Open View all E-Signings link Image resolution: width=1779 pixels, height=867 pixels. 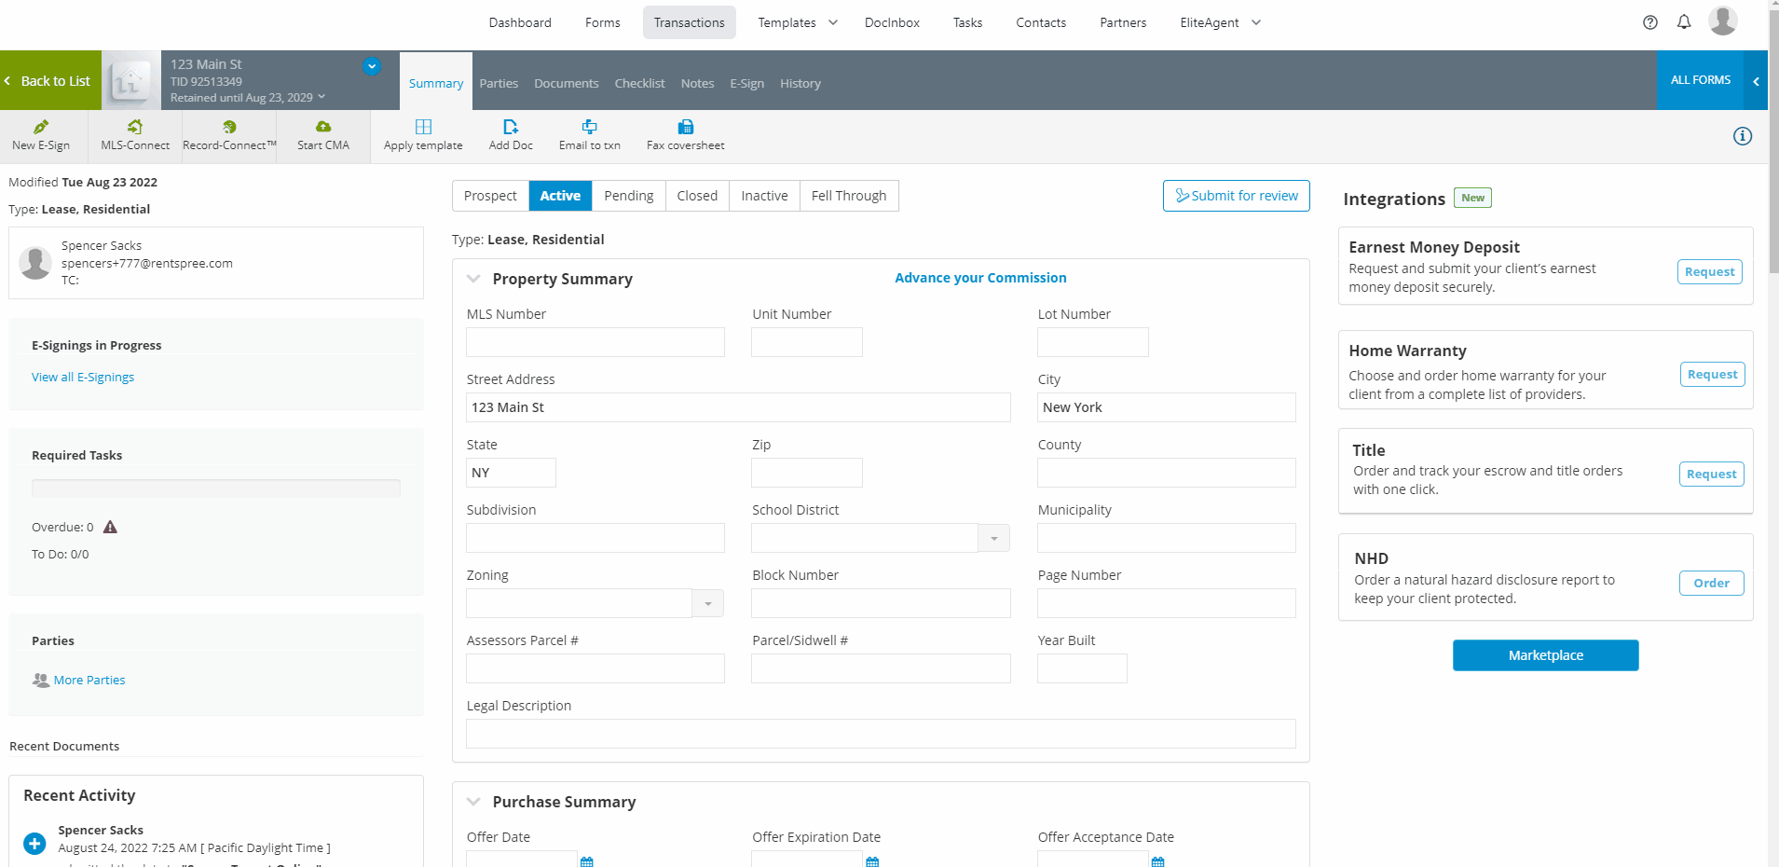pyautogui.click(x=82, y=377)
